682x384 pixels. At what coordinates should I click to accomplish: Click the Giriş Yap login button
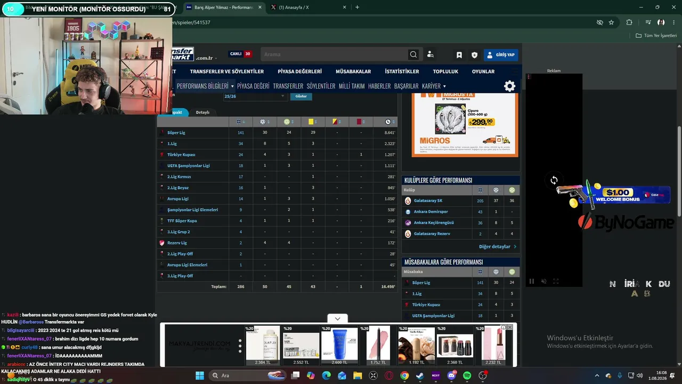click(x=501, y=55)
